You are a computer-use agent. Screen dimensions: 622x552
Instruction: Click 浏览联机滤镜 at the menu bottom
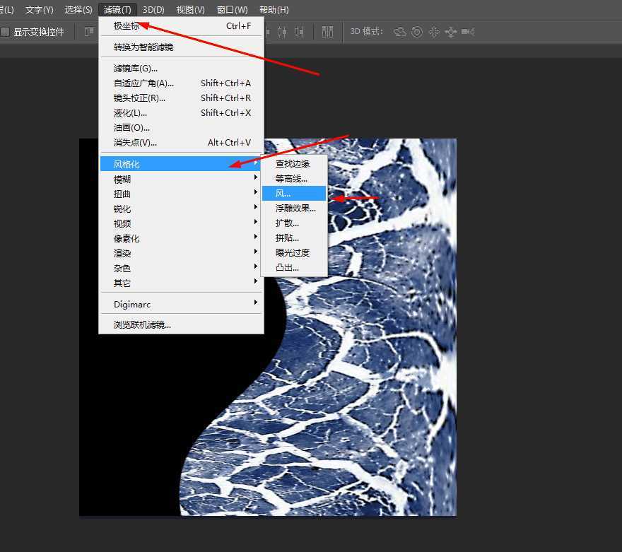tap(141, 324)
